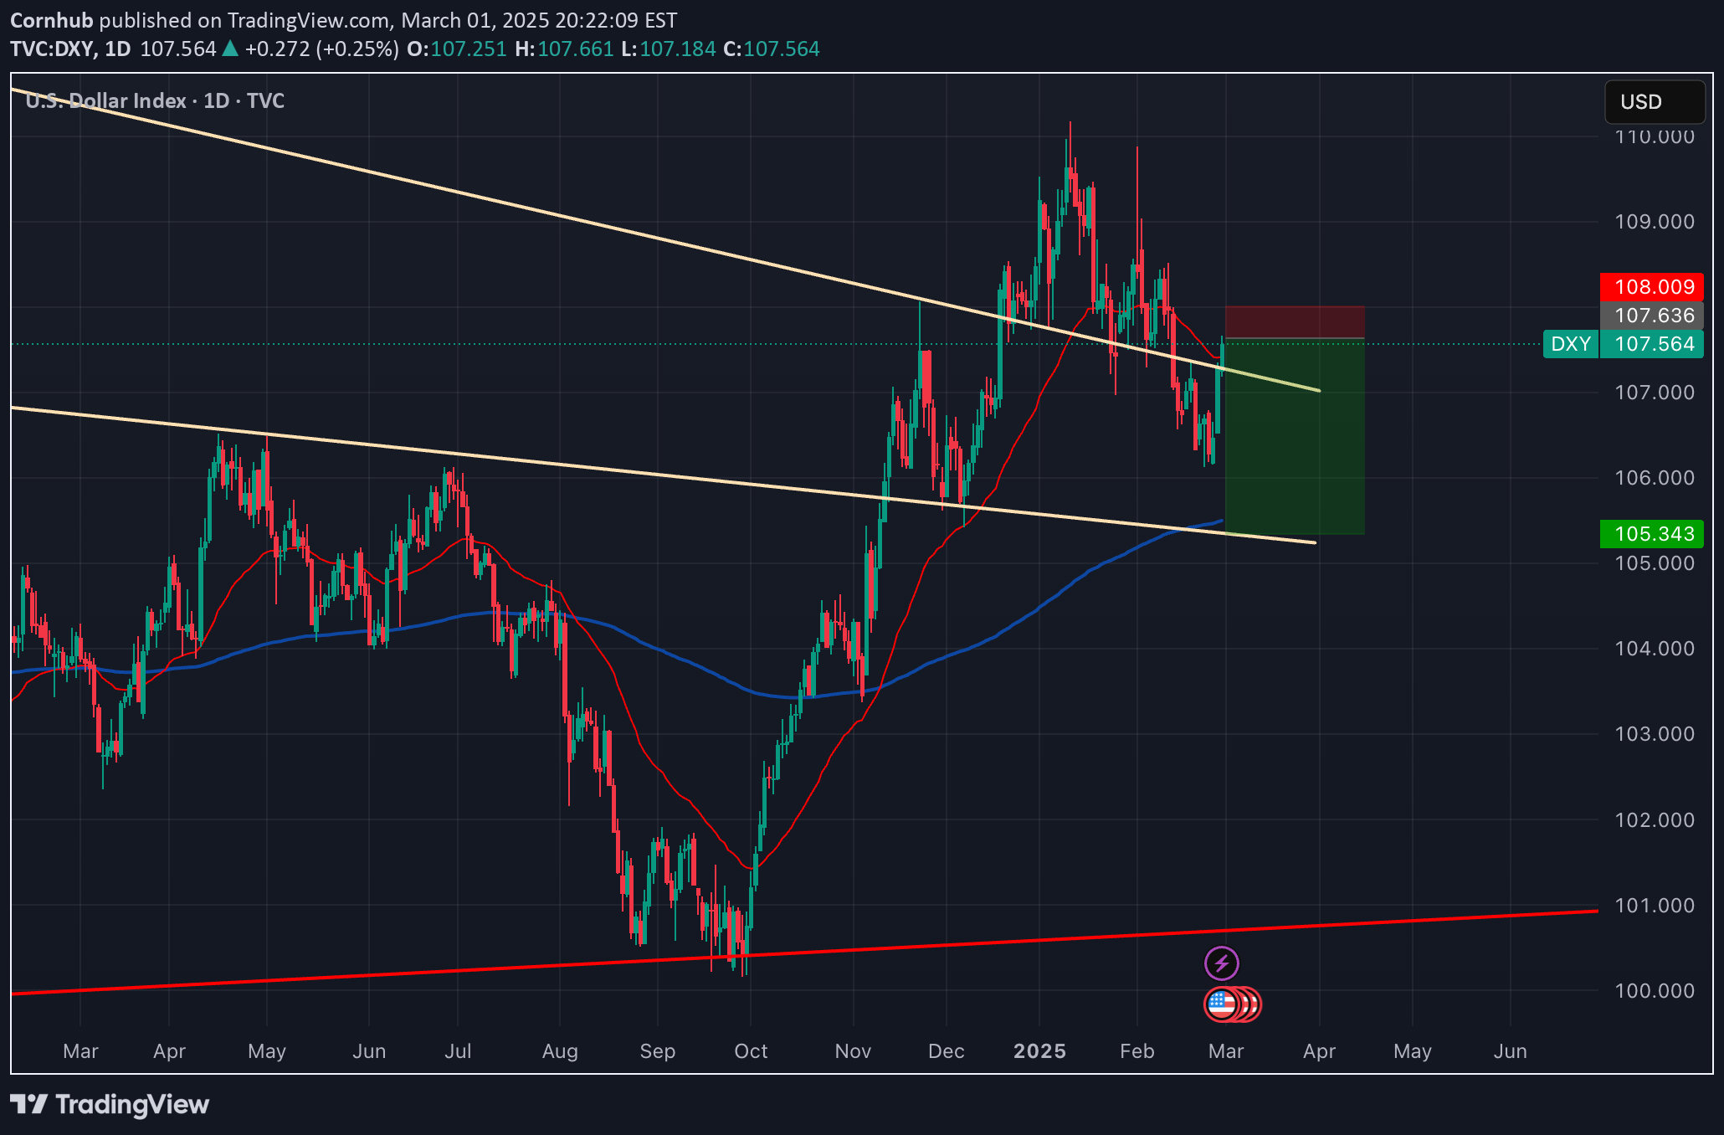The width and height of the screenshot is (1724, 1135).
Task: Click the Jun label at far right of time axis
Action: [1510, 1051]
